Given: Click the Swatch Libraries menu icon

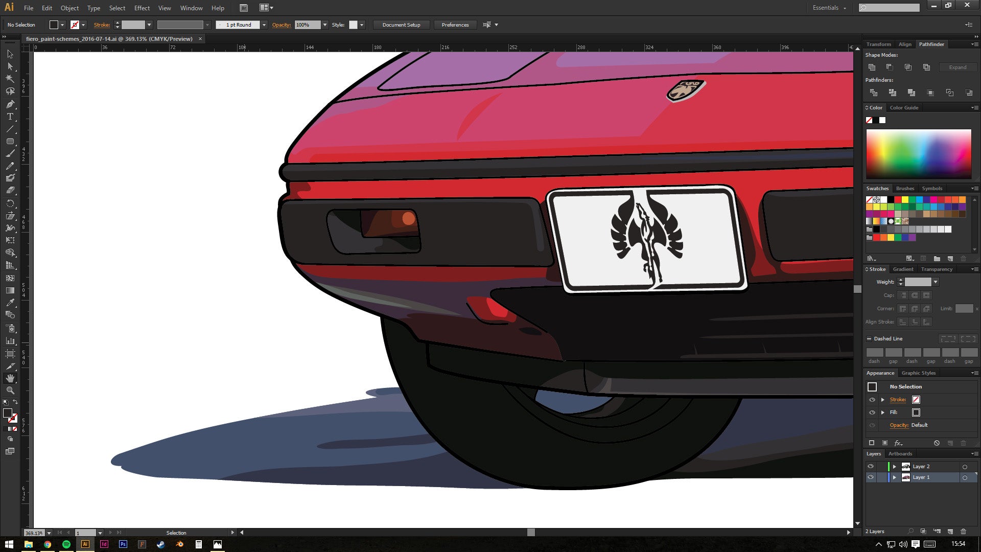Looking at the screenshot, I should [872, 259].
